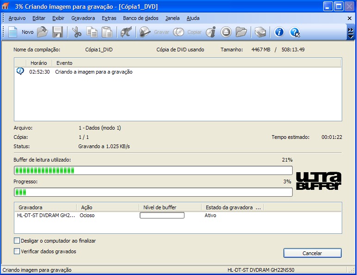The image size is (357, 275).
Task: Click the Copiar toolbar label
Action: coord(194,32)
